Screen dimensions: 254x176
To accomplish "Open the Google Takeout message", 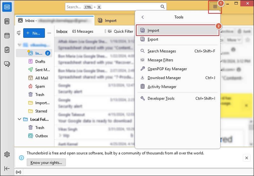I will (95, 118).
